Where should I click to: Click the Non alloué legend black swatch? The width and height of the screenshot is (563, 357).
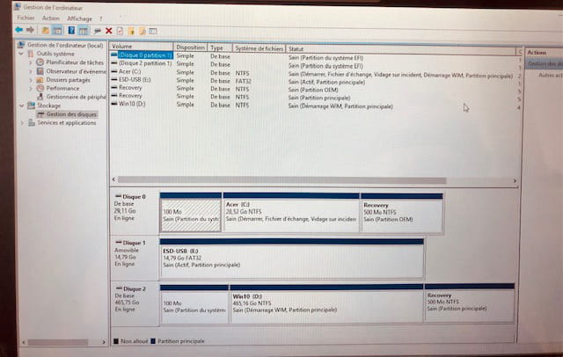coord(116,341)
